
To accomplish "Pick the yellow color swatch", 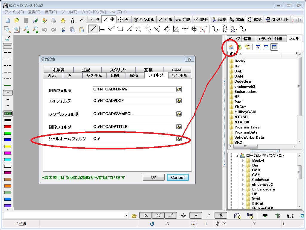I will coord(8,146).
